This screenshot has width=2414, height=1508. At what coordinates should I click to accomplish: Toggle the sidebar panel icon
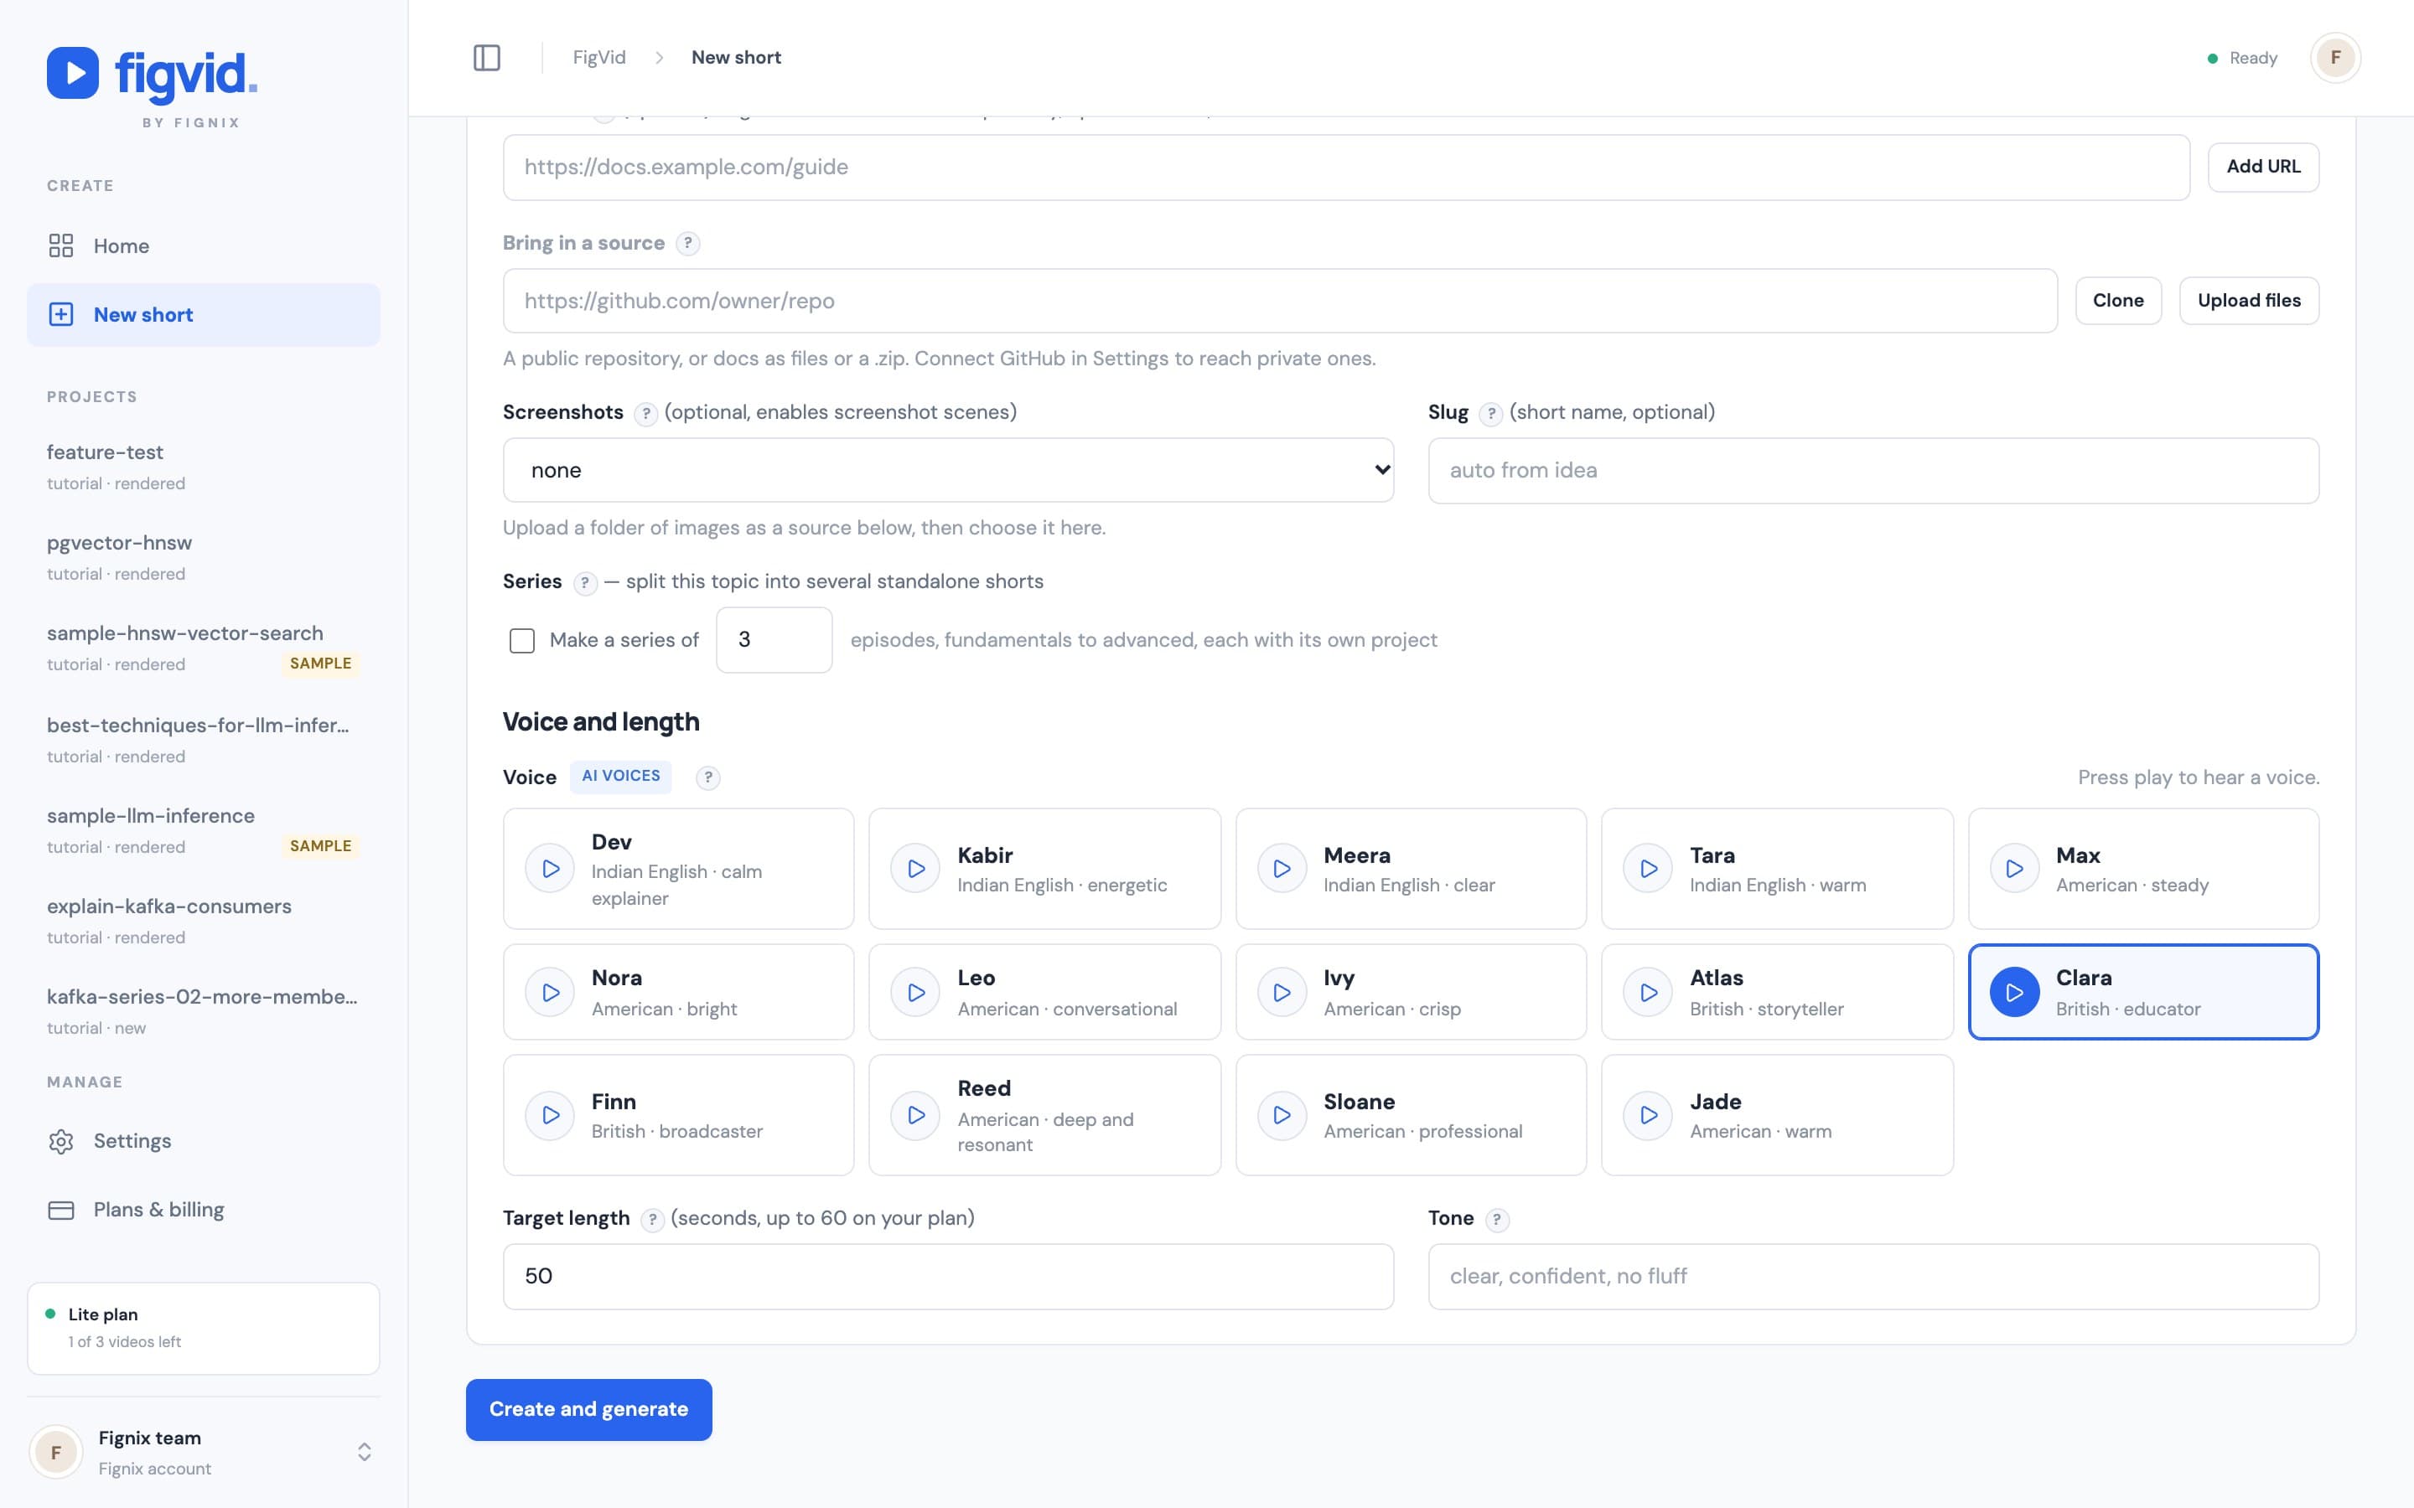(487, 58)
